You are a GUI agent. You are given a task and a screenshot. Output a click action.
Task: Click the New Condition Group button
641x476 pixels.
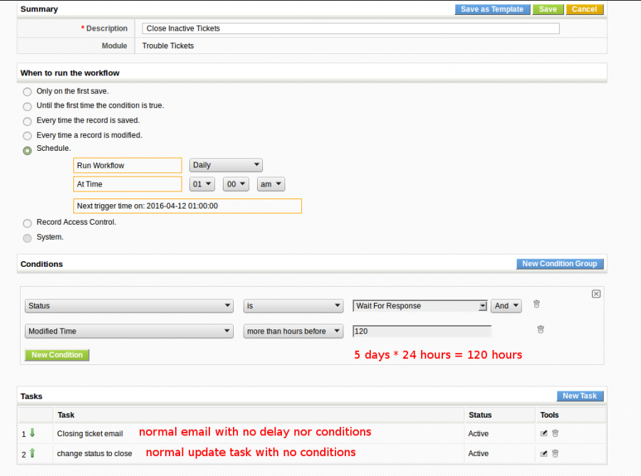tap(559, 264)
